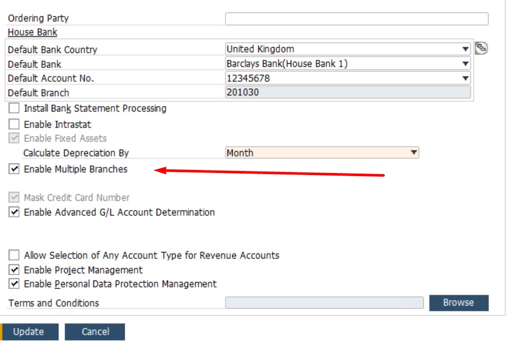Select the Barclays Bank house bank entry
This screenshot has height=344, width=508.
pos(308,63)
